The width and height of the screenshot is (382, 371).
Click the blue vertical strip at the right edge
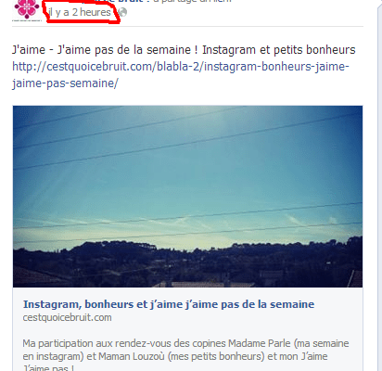(380, 185)
